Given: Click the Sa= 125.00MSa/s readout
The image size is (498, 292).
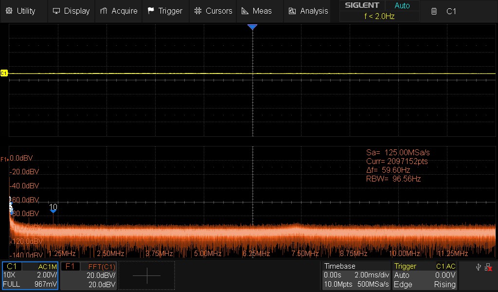Looking at the screenshot, I should (398, 152).
